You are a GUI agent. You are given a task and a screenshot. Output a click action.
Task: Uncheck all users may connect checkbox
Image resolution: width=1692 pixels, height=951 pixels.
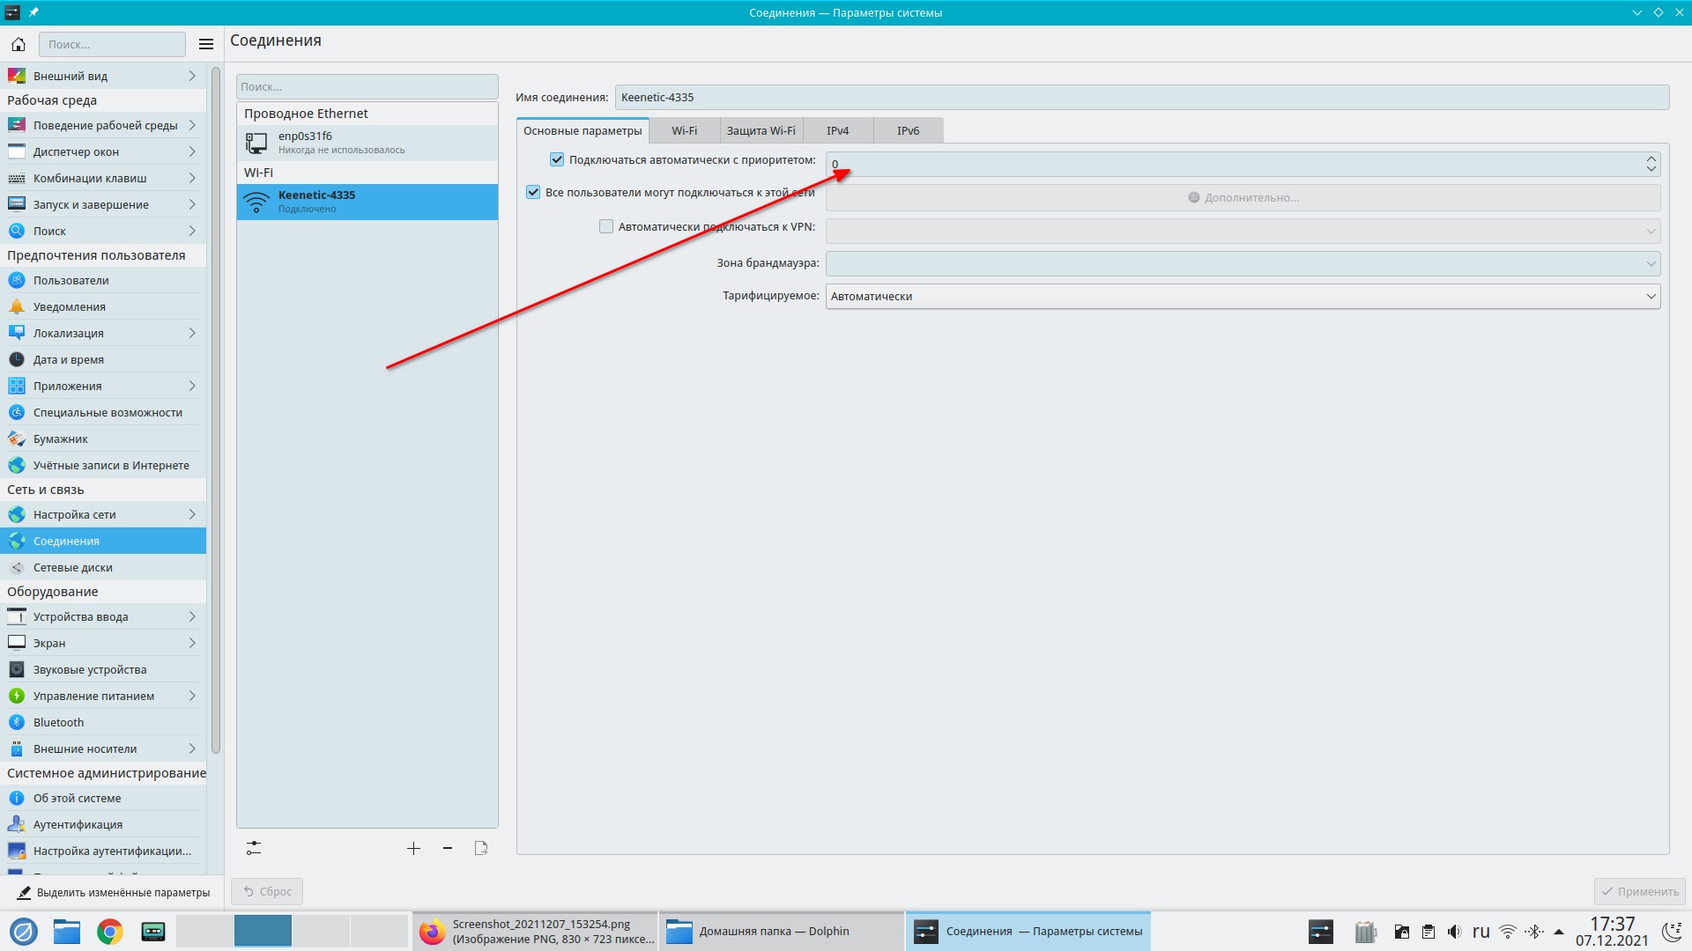click(x=533, y=192)
